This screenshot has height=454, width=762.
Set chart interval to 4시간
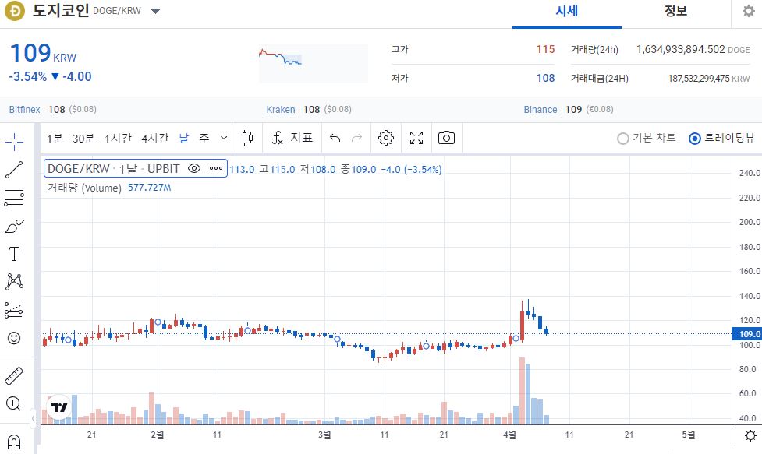155,139
